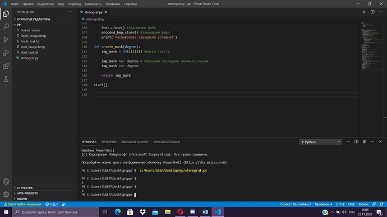387x217 pixels.
Task: Click Select Python Interpreter in status bar
Action: point(22,204)
